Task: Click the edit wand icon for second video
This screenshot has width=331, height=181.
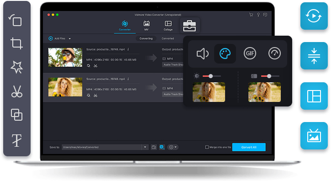Action: point(89,96)
